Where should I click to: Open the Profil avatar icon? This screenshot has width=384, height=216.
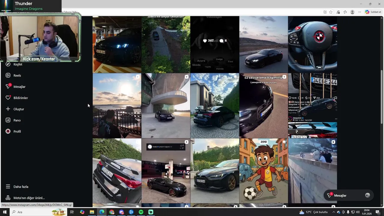click(x=8, y=131)
